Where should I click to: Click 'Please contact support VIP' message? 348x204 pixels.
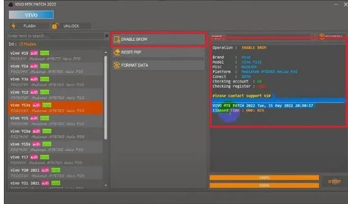coord(241,96)
